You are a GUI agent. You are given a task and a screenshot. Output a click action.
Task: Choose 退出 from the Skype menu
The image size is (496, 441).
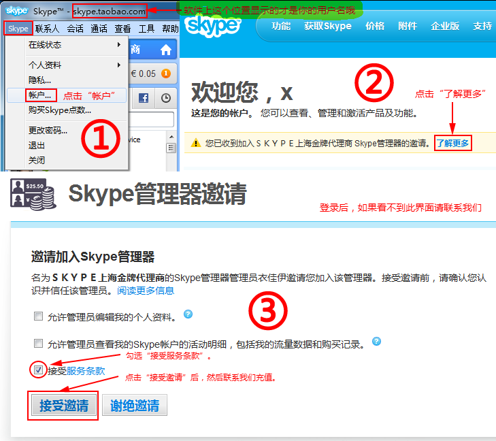click(67, 145)
